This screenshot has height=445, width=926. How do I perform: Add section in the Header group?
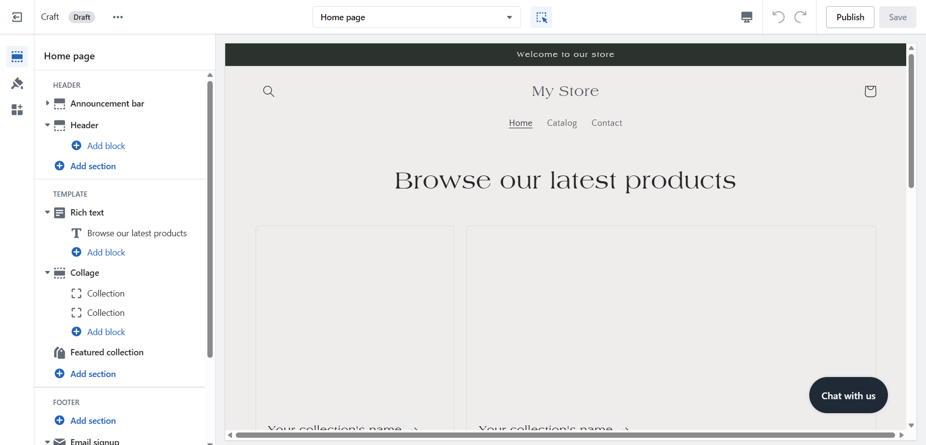click(93, 166)
